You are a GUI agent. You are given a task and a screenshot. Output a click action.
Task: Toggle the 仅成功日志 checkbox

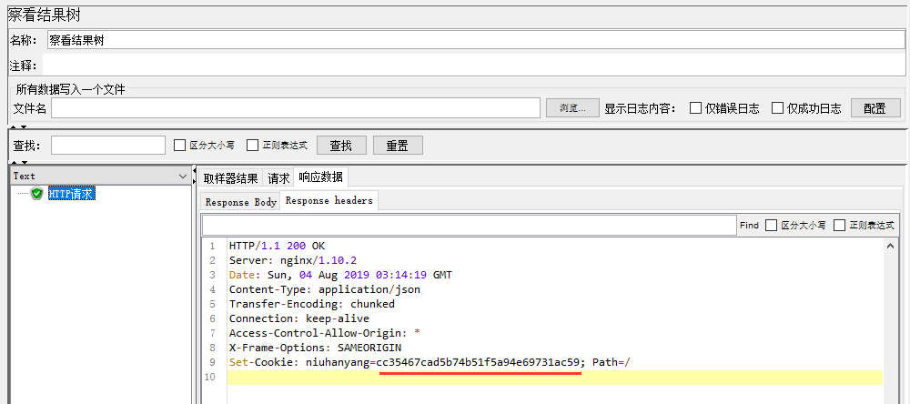pyautogui.click(x=778, y=108)
